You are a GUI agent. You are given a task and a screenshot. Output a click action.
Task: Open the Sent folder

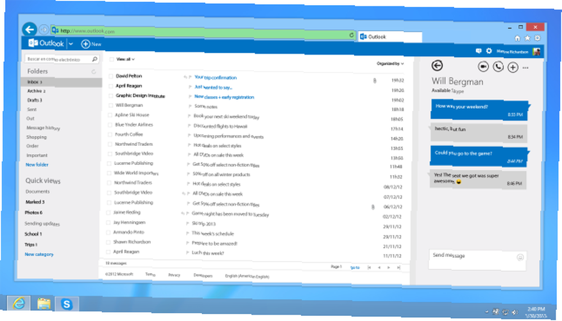(31, 109)
